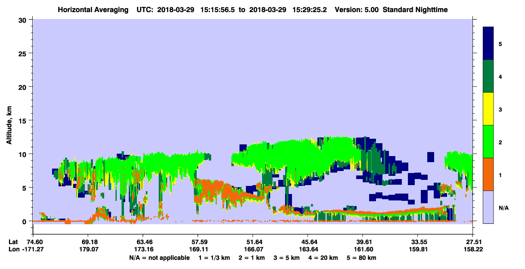
Task: Click the legend entry '2 = 1 km'
Action: click(x=252, y=258)
